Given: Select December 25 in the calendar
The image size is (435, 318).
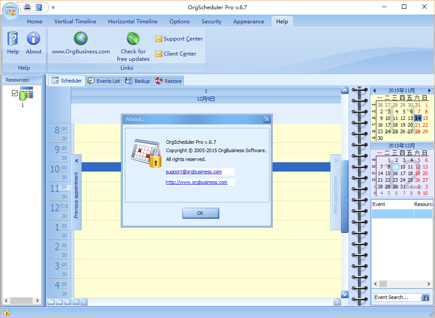Looking at the screenshot, I should 410,180.
